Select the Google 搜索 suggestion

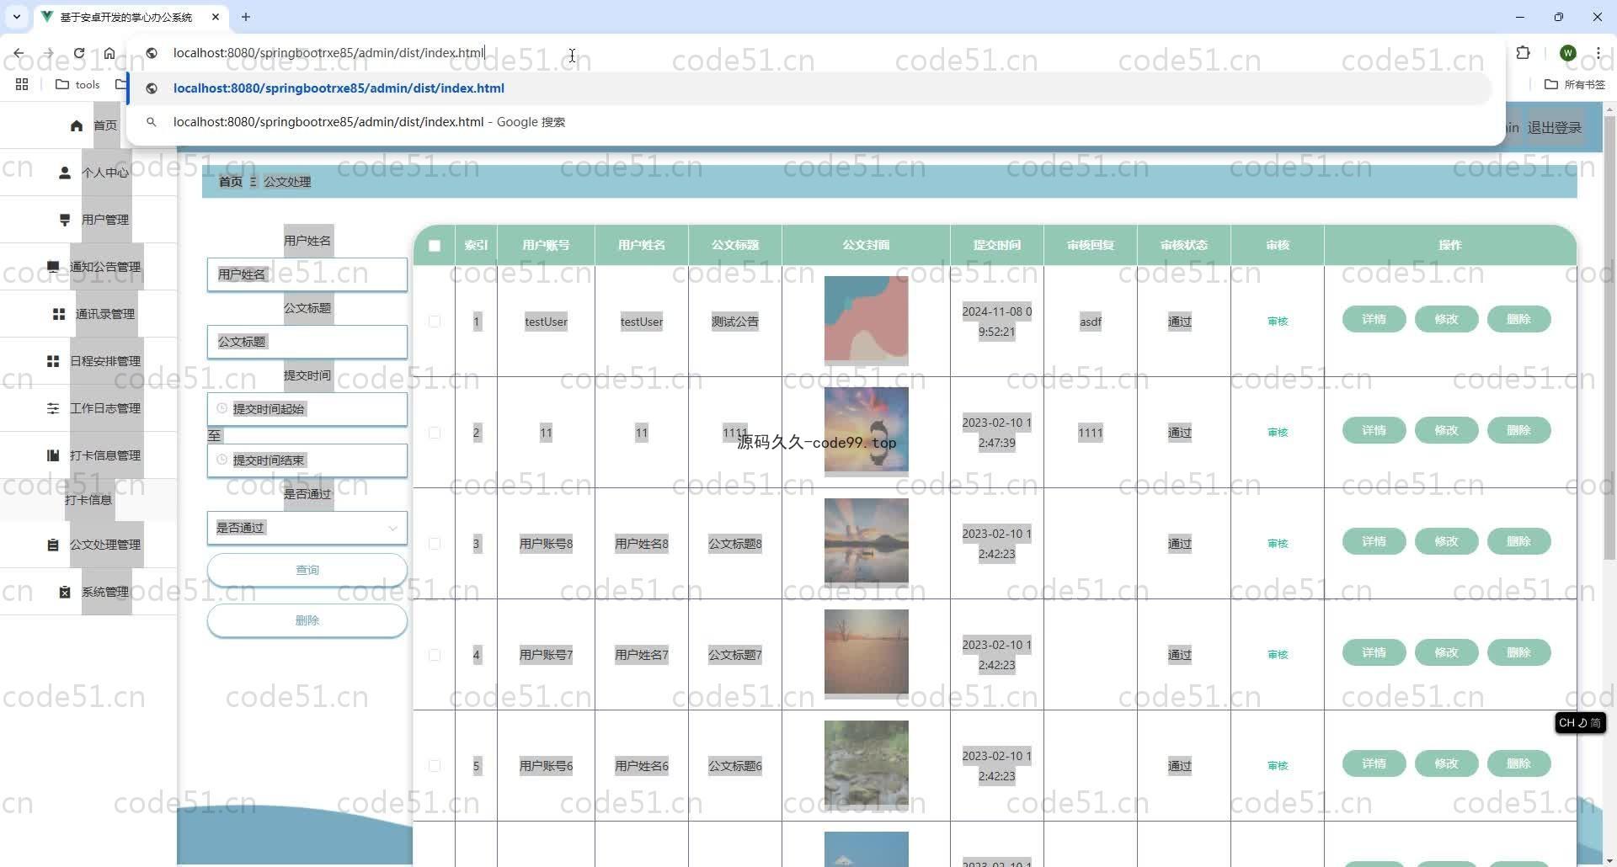pos(808,122)
